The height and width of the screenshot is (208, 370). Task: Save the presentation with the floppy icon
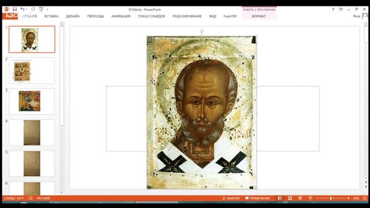[x=14, y=9]
